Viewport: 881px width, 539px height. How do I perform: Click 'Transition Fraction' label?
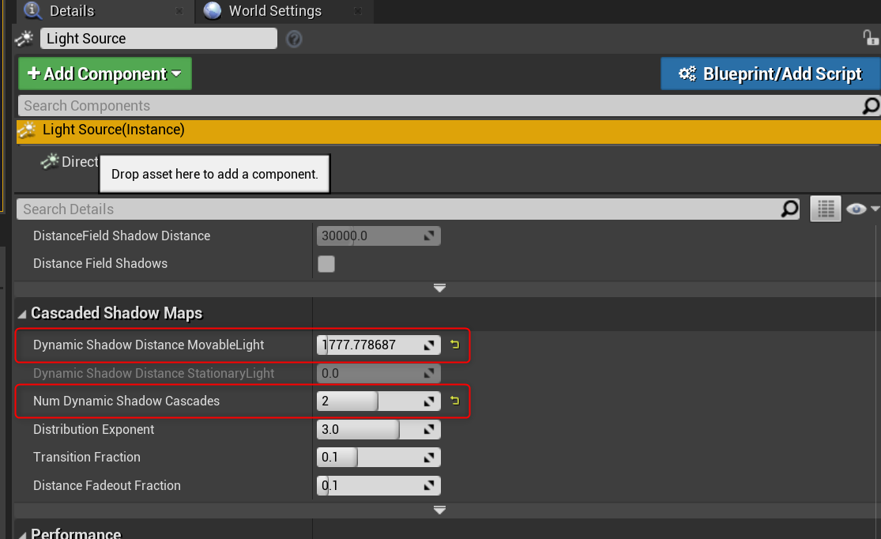pyautogui.click(x=87, y=458)
